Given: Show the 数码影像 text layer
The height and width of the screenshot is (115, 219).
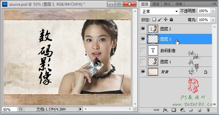Looking at the screenshot, I should [x=143, y=50].
